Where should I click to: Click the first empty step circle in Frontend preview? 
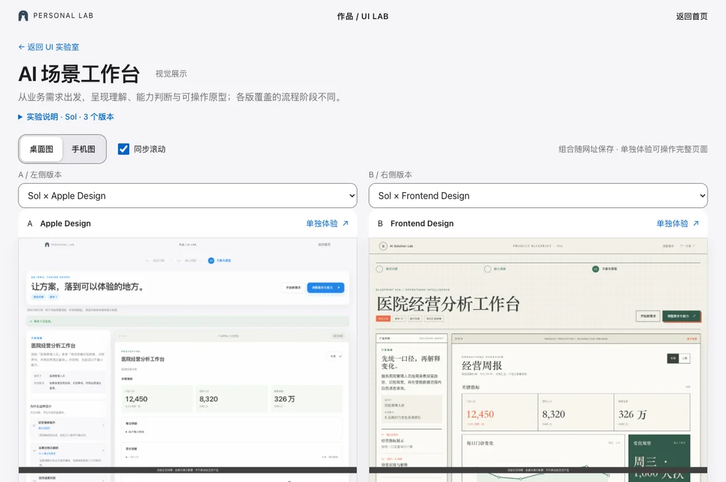pyautogui.click(x=379, y=269)
